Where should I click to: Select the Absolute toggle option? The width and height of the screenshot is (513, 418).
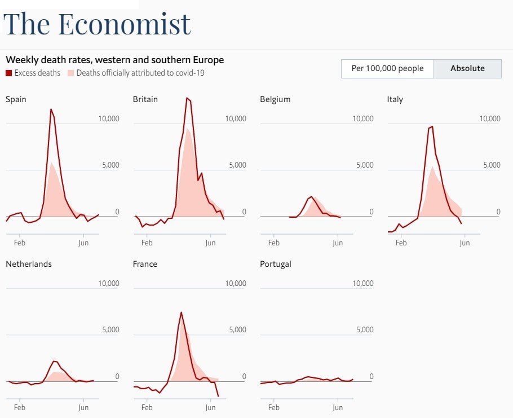pos(467,68)
